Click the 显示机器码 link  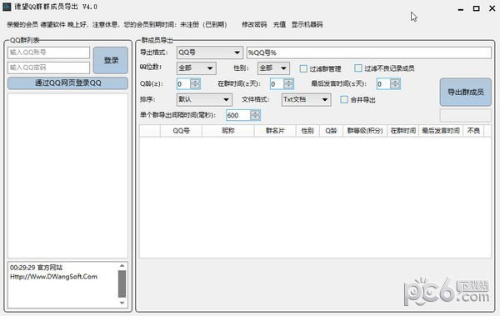pos(307,24)
